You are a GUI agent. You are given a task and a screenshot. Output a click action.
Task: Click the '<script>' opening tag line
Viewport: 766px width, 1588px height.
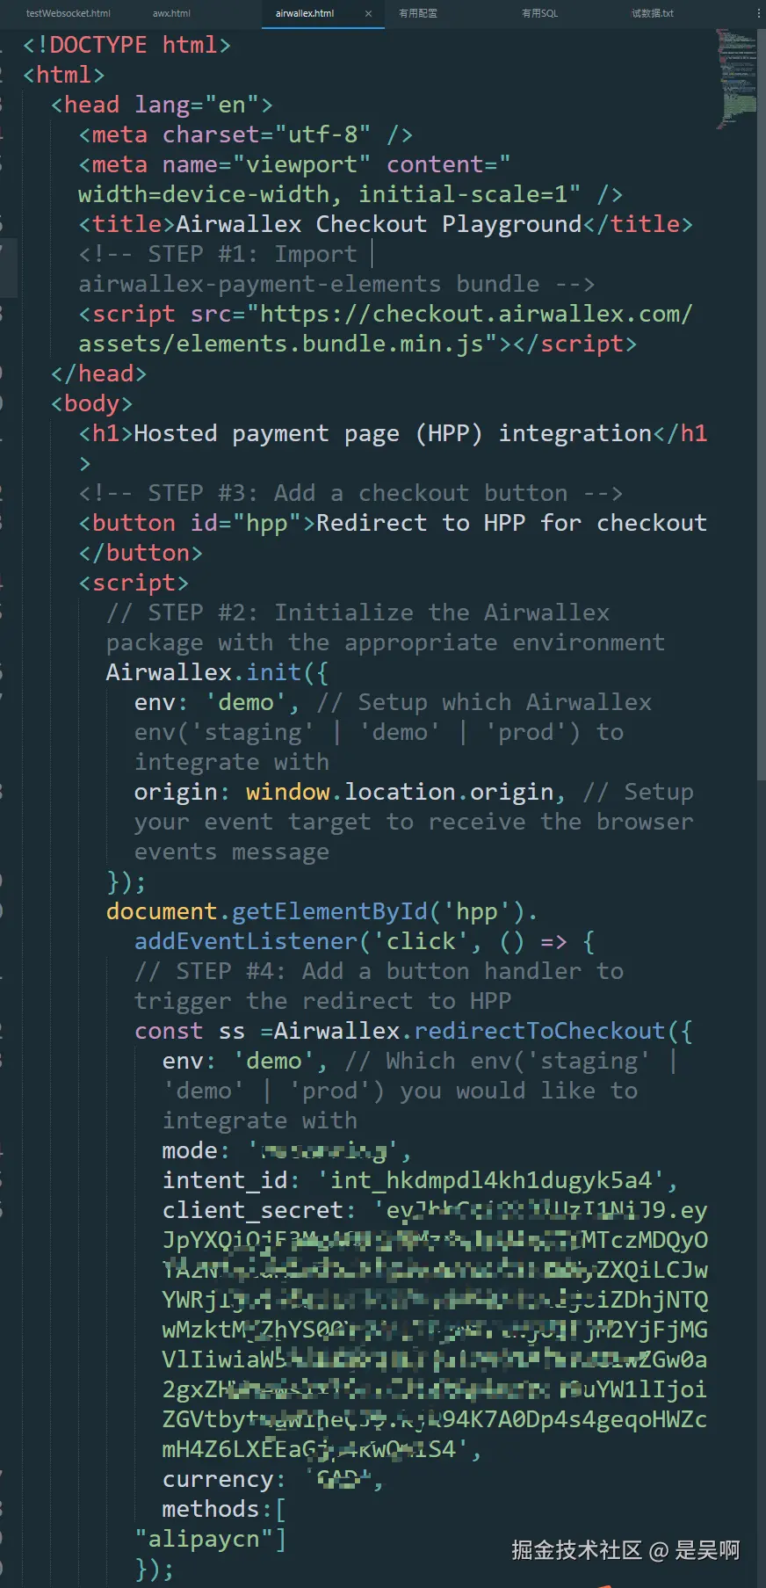(134, 583)
